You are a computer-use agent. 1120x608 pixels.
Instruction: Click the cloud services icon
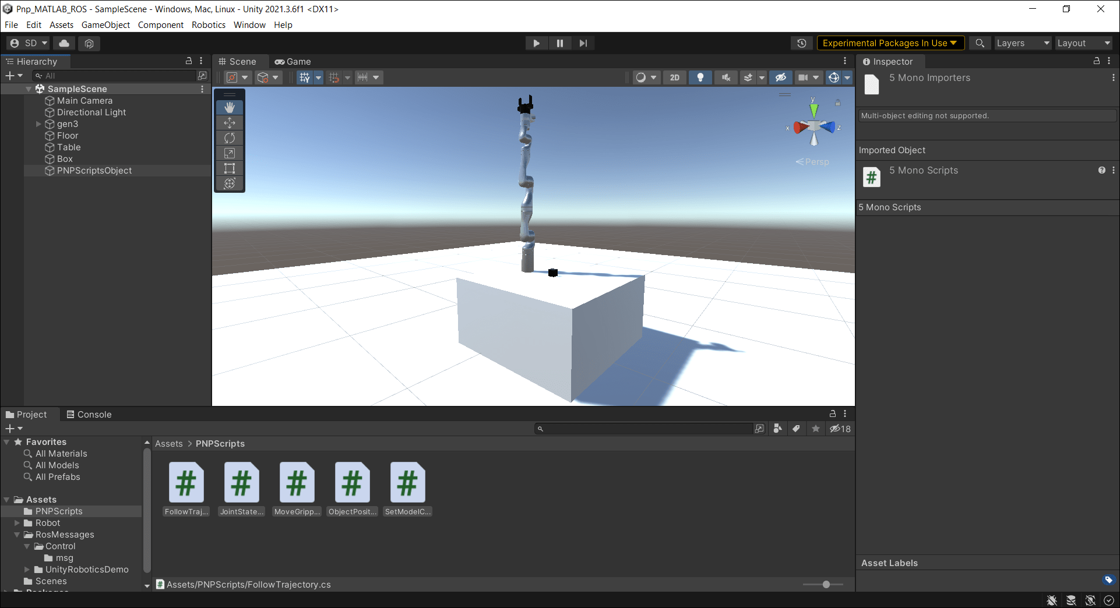point(64,43)
